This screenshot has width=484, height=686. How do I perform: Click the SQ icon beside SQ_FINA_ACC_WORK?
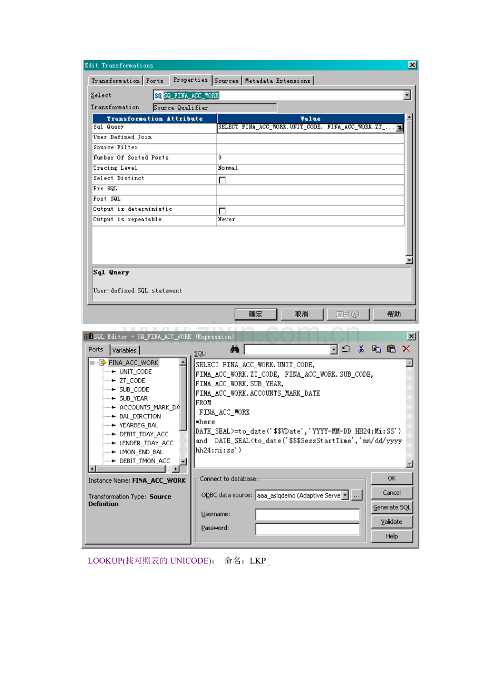pos(158,95)
